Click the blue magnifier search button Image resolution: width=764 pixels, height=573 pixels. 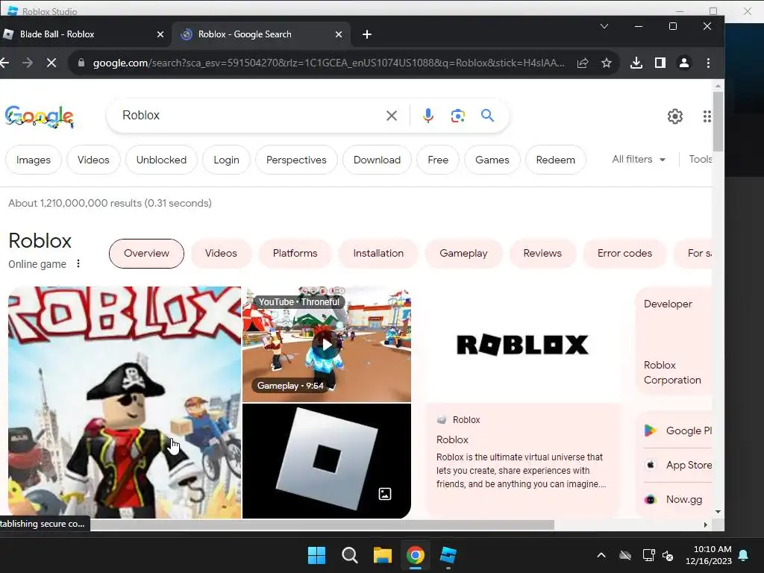pyautogui.click(x=487, y=116)
